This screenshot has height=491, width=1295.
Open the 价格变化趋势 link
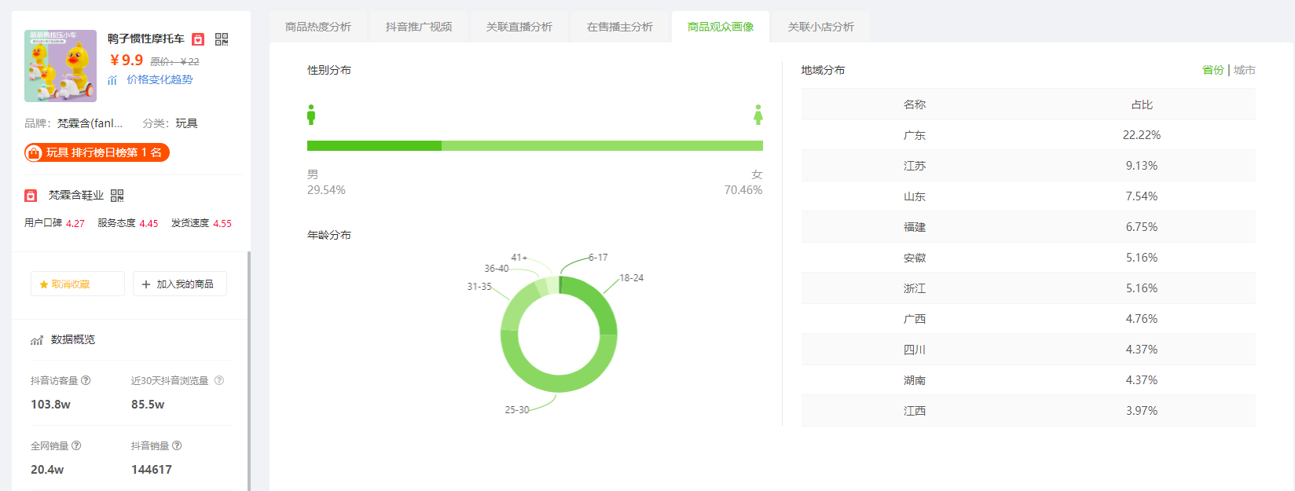[160, 79]
